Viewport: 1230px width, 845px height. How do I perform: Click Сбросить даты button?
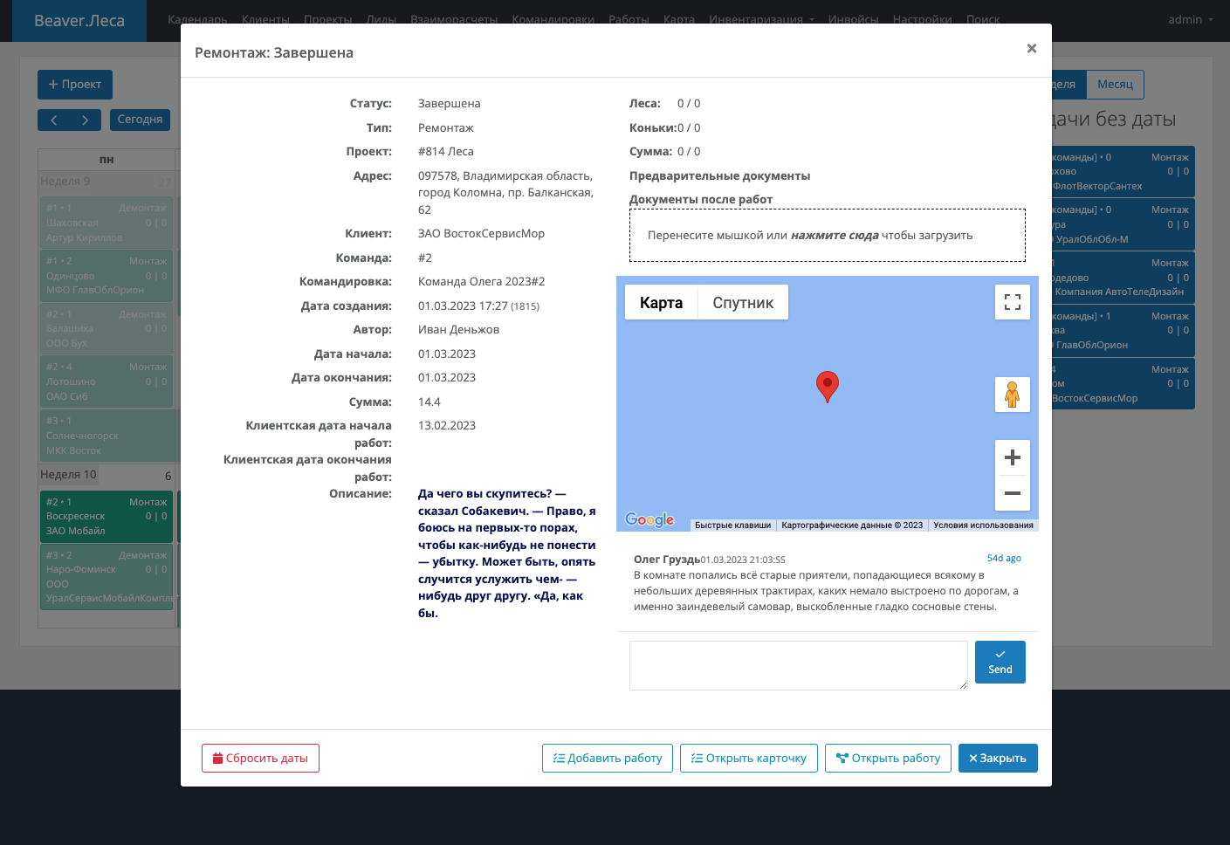[260, 758]
